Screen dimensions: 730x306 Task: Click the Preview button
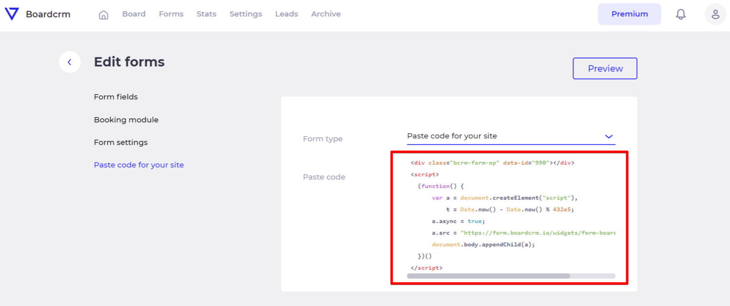tap(605, 68)
